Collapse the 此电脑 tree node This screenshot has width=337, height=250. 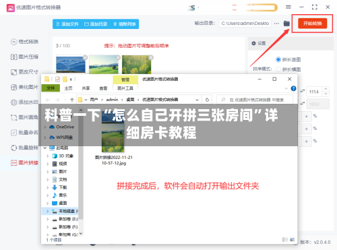[45, 148]
